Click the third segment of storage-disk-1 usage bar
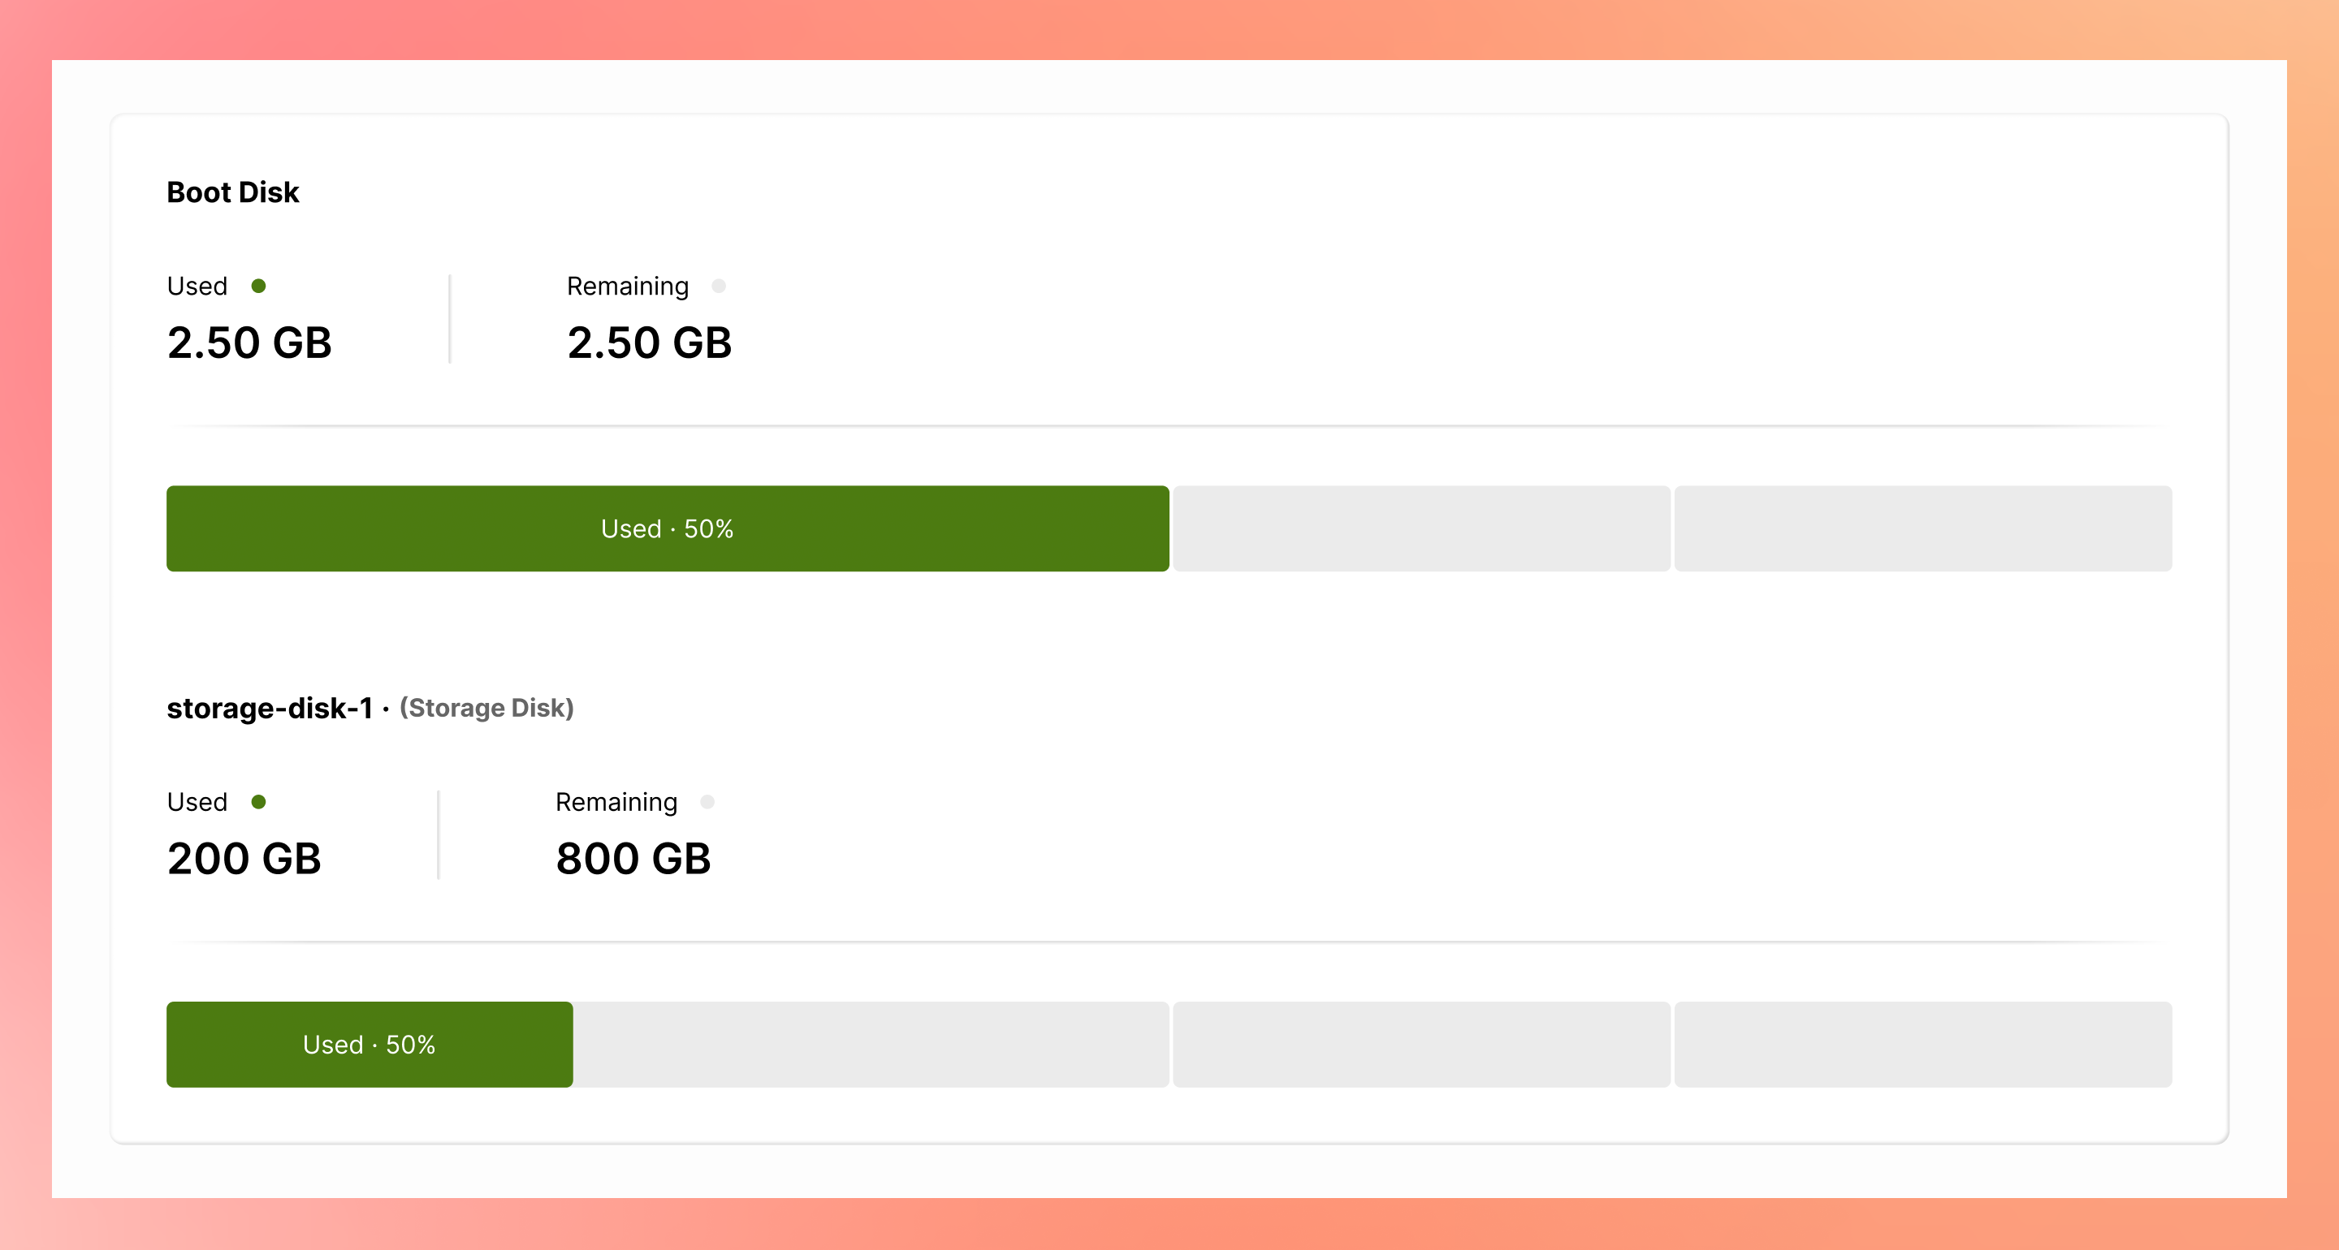The height and width of the screenshot is (1250, 2339). point(1421,1044)
